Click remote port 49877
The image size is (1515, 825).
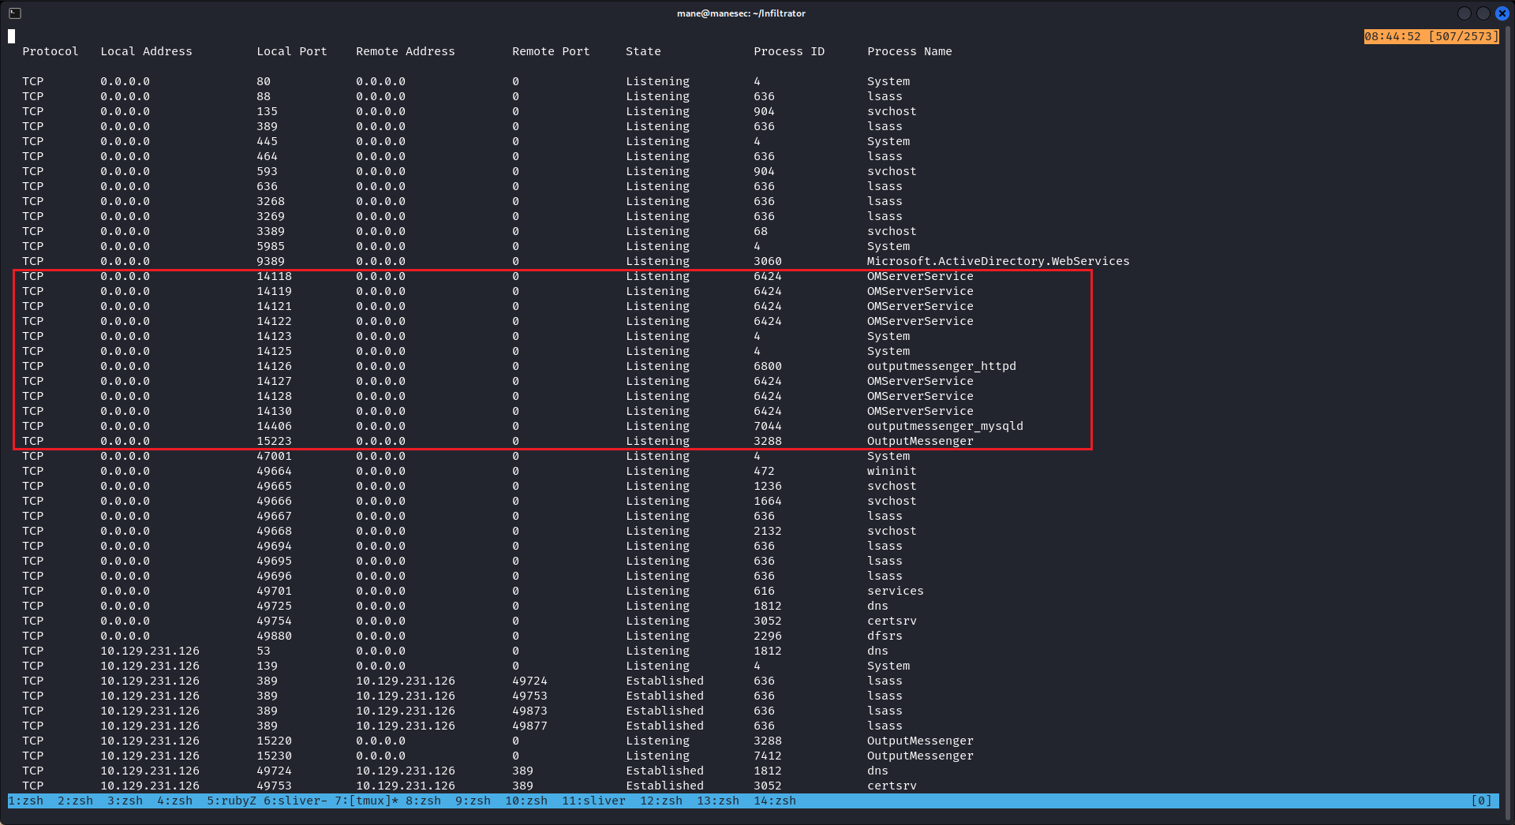[529, 726]
